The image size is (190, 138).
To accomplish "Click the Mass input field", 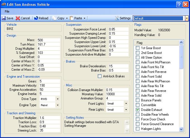I will pyautogui.click(x=49, y=40).
